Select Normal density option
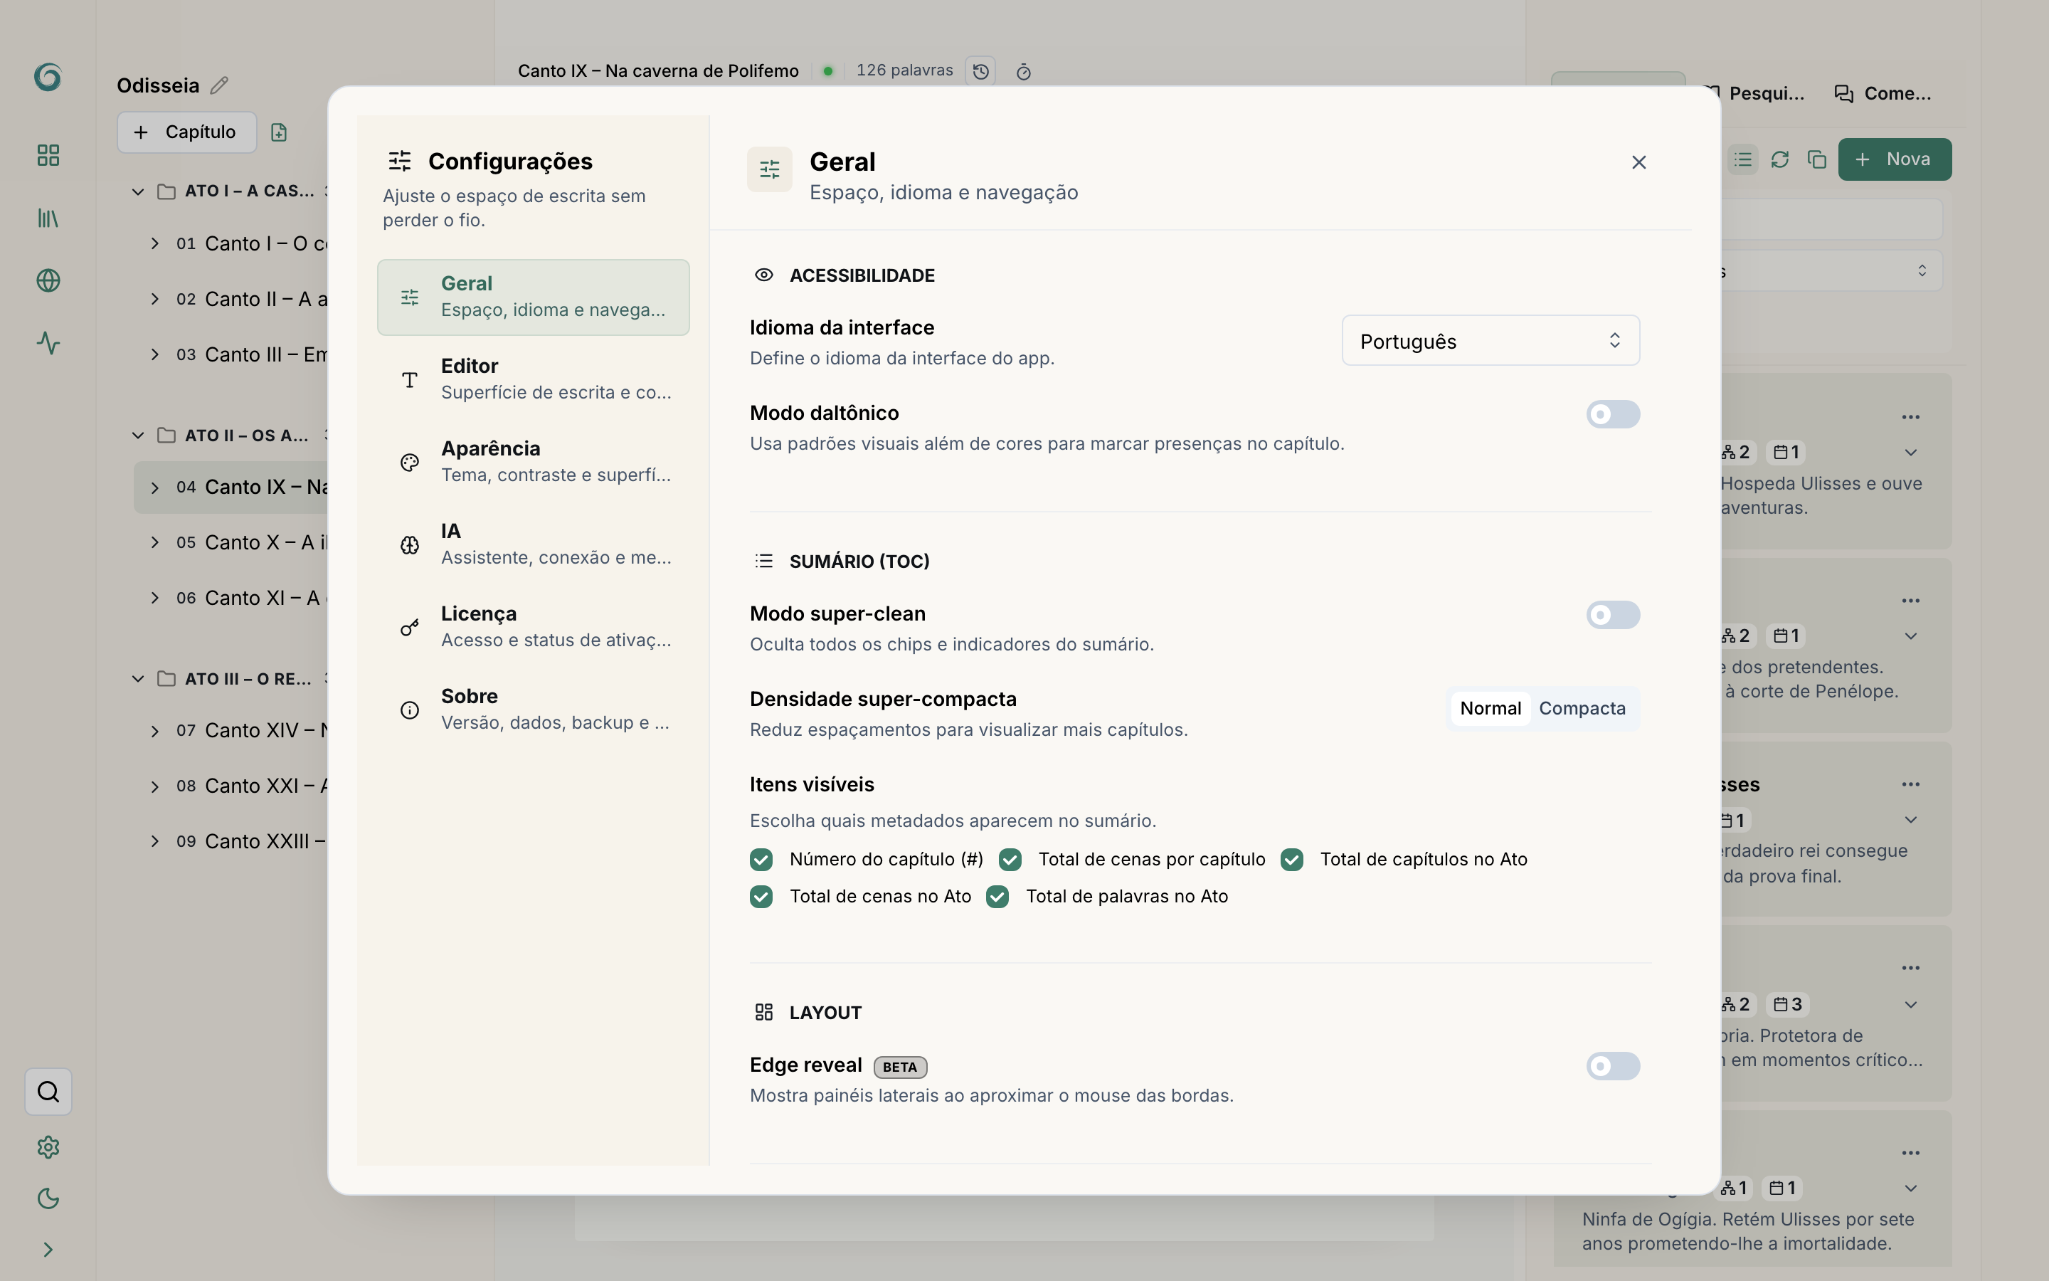The width and height of the screenshot is (2049, 1281). click(1491, 708)
